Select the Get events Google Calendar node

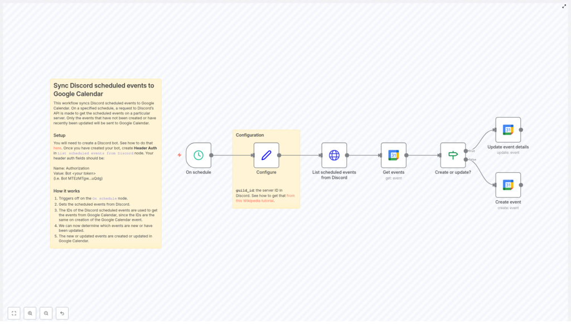[x=393, y=155]
